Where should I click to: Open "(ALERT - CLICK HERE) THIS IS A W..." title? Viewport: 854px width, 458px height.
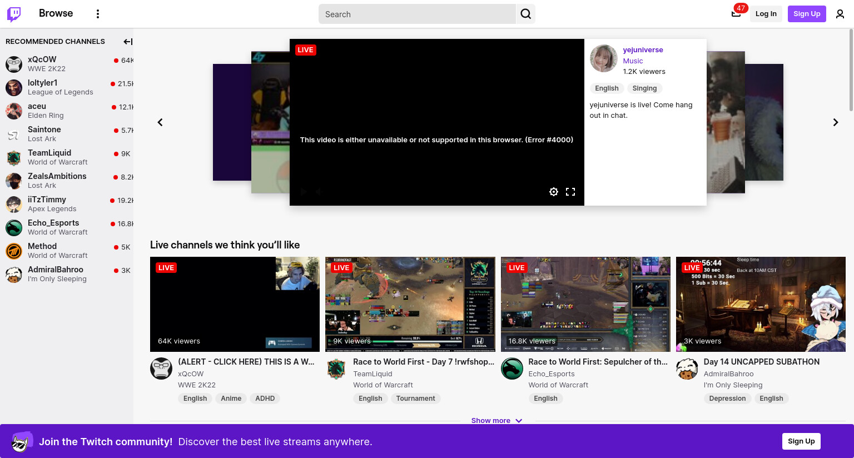tap(246, 362)
